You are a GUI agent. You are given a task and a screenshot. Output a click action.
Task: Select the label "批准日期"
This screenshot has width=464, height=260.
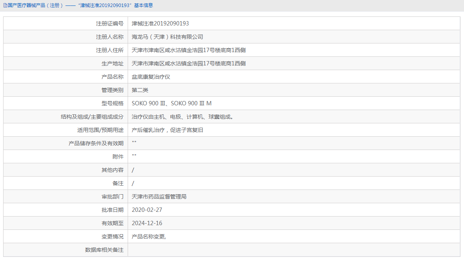(x=112, y=210)
